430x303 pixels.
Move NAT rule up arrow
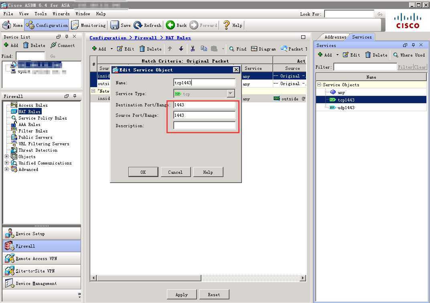pos(170,49)
